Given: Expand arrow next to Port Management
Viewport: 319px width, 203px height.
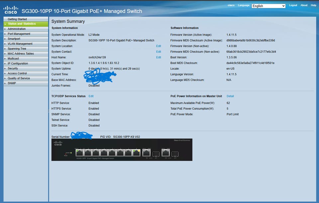Looking at the screenshot, I should 5,34.
